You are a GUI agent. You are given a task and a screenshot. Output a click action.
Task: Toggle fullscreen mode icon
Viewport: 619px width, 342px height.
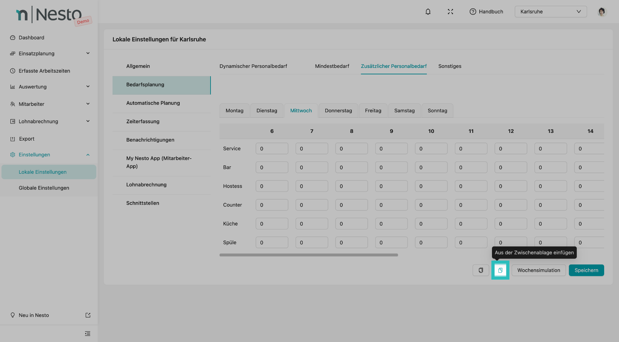(x=450, y=12)
